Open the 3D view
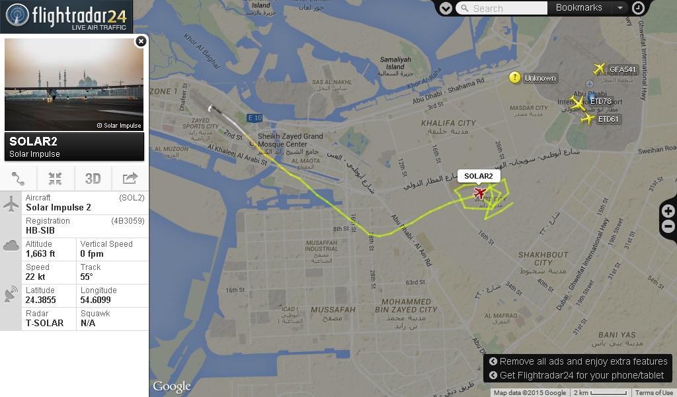 (93, 179)
